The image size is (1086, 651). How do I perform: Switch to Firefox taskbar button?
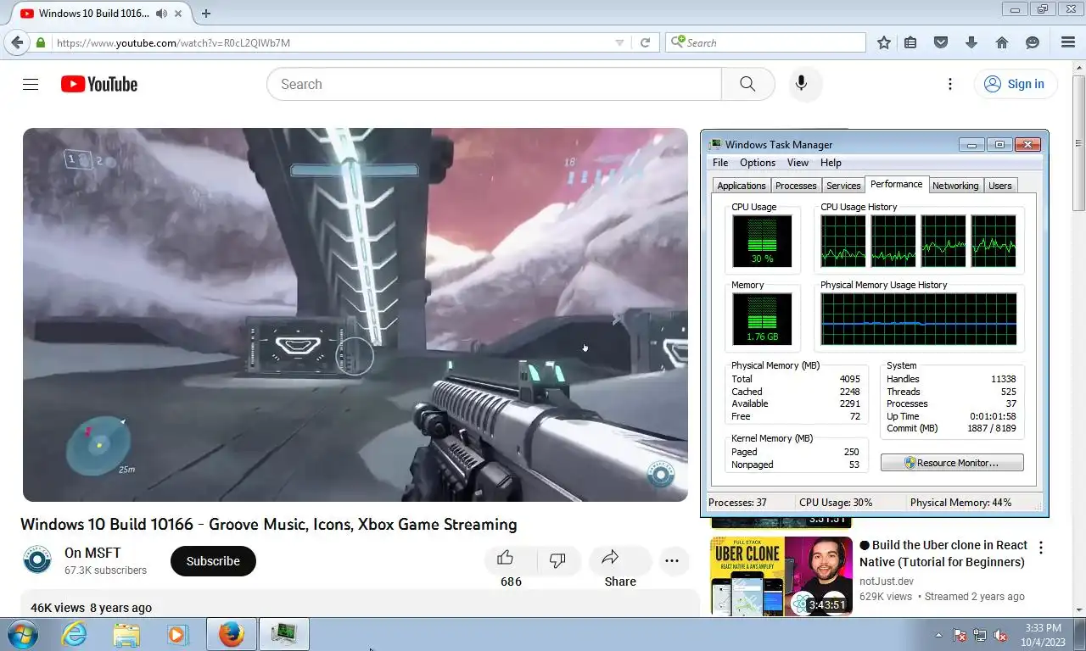point(231,634)
